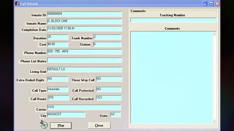This screenshot has width=234, height=131.
Task: Select the Inmate Name field
Action: coord(84,21)
